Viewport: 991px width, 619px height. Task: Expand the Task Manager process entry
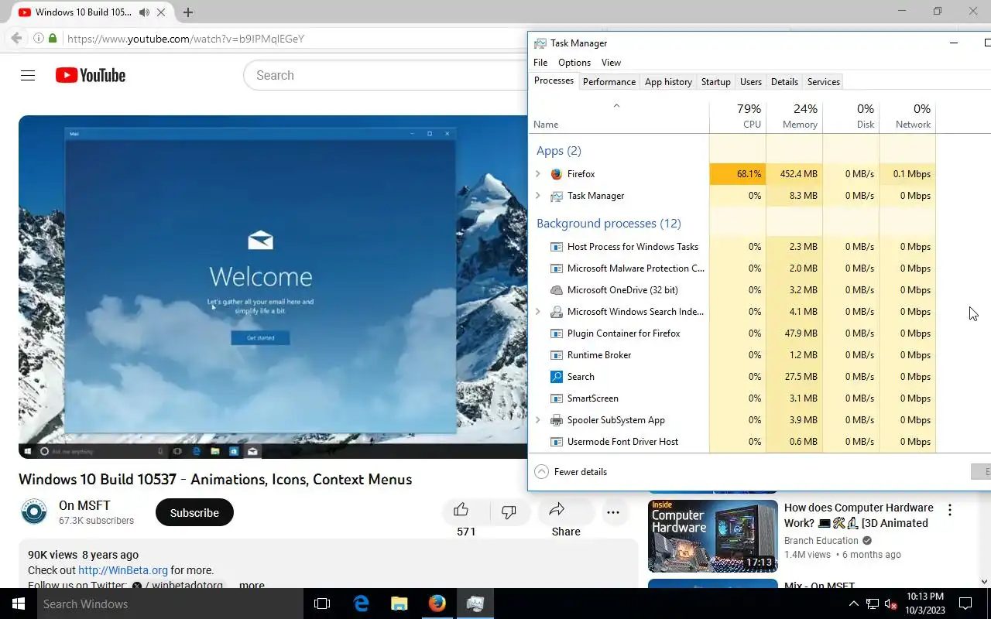pos(538,196)
